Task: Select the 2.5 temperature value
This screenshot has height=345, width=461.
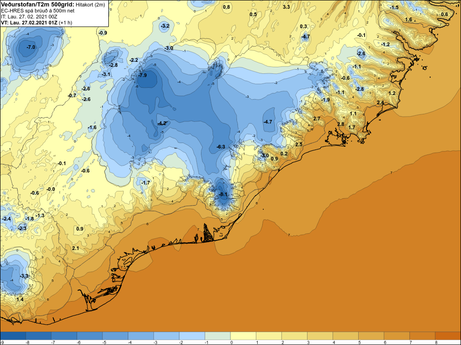Action: 299,145
